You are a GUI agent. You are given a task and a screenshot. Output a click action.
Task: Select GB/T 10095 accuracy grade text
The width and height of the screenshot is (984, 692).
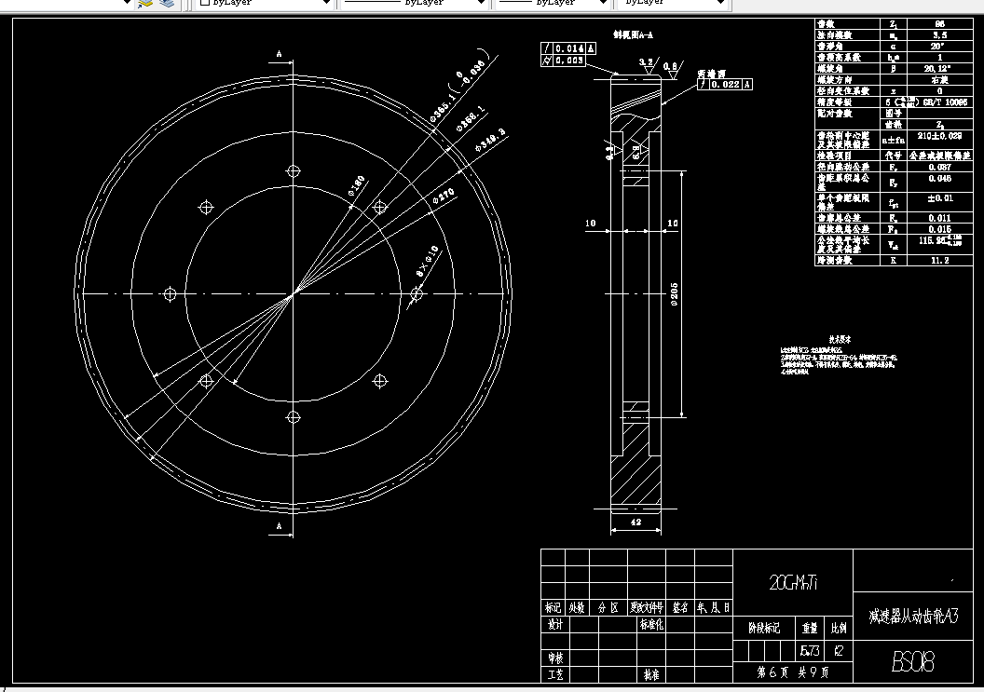[x=947, y=102]
